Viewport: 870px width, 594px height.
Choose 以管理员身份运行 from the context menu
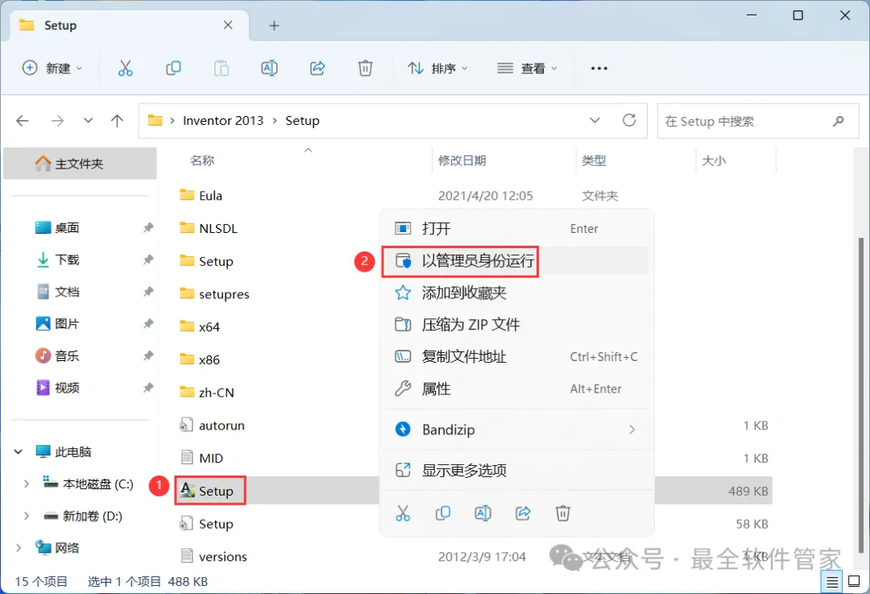click(516, 261)
